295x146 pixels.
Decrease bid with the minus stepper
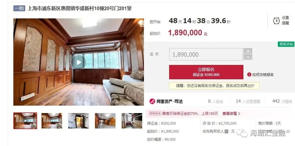click(248, 57)
